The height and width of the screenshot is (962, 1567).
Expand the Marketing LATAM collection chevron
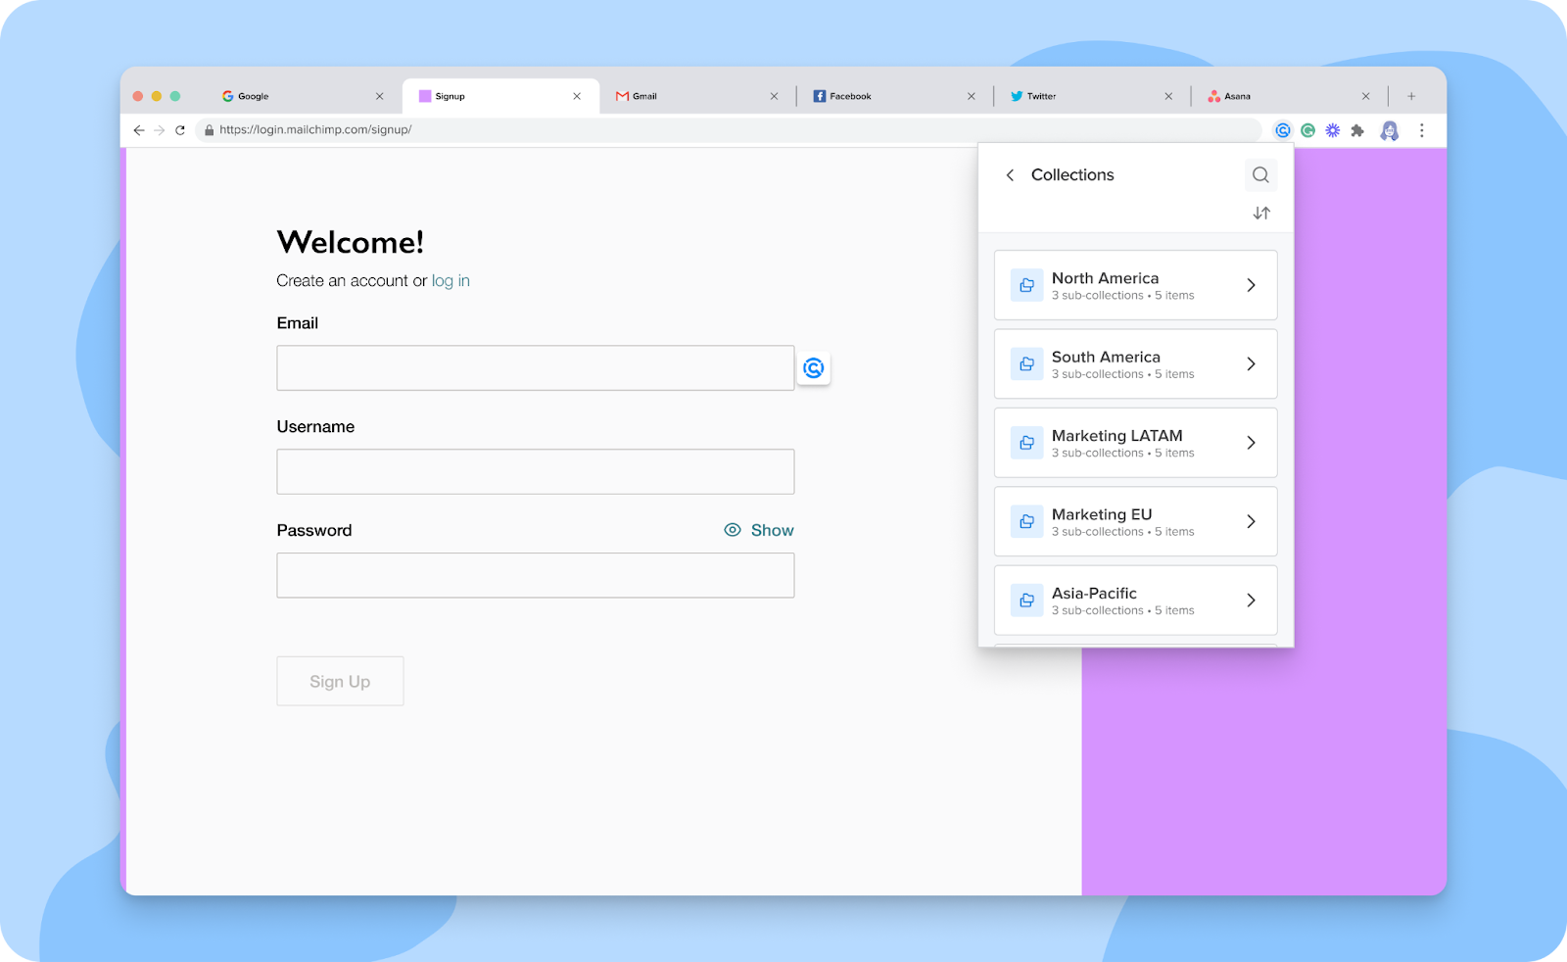(1251, 443)
